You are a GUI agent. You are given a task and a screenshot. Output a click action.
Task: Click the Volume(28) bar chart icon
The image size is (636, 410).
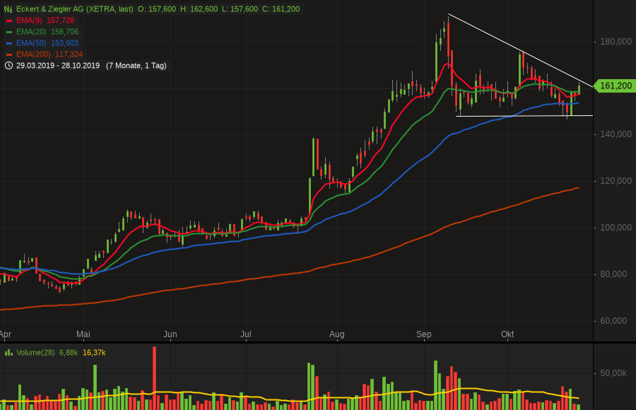[x=8, y=352]
